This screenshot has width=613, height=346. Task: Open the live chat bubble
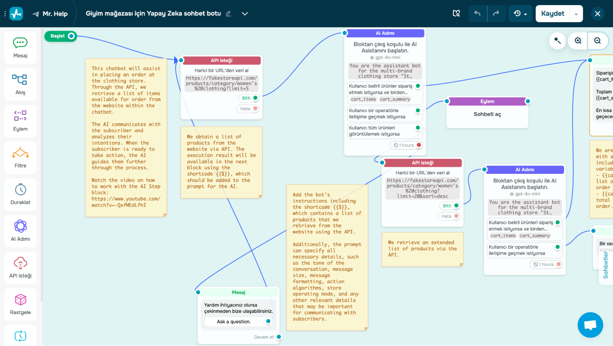590,325
